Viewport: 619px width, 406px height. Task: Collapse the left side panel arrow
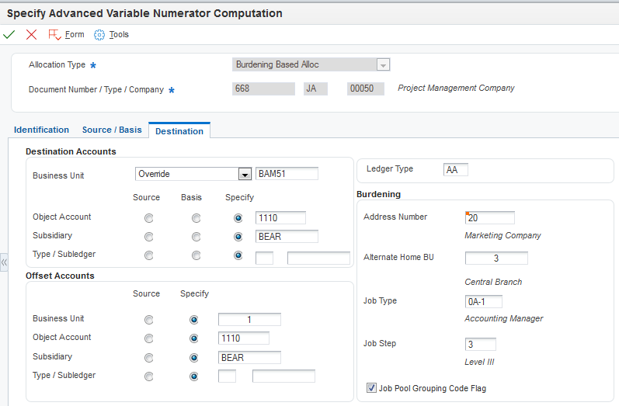4,262
